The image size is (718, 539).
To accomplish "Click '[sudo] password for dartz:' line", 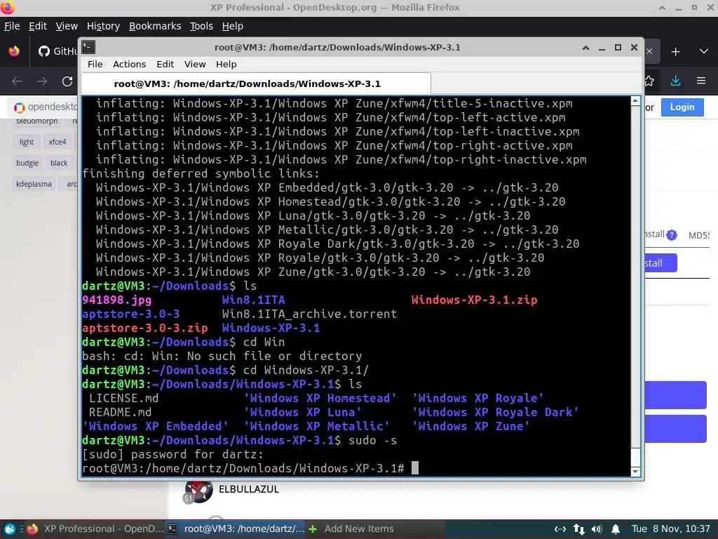I will click(173, 455).
